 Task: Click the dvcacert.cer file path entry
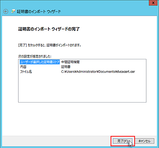[x=98, y=72]
